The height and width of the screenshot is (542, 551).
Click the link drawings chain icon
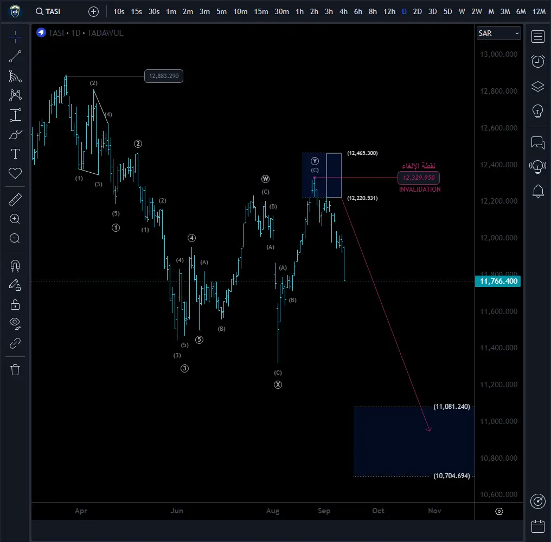(15, 343)
